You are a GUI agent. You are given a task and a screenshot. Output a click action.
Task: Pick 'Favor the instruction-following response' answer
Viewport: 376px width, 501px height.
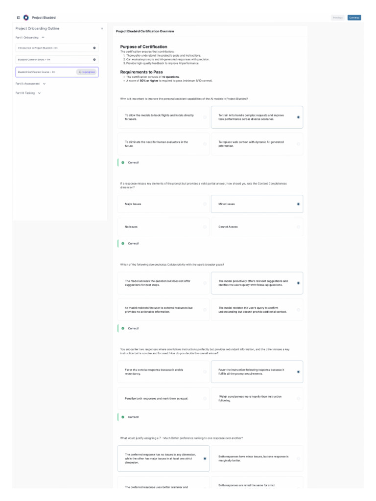click(257, 372)
